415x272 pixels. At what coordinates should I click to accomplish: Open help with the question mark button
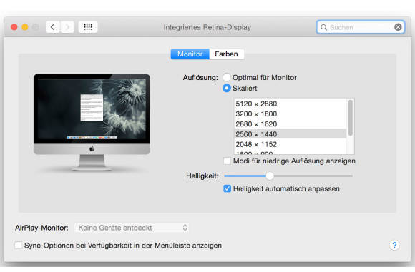[394, 246]
